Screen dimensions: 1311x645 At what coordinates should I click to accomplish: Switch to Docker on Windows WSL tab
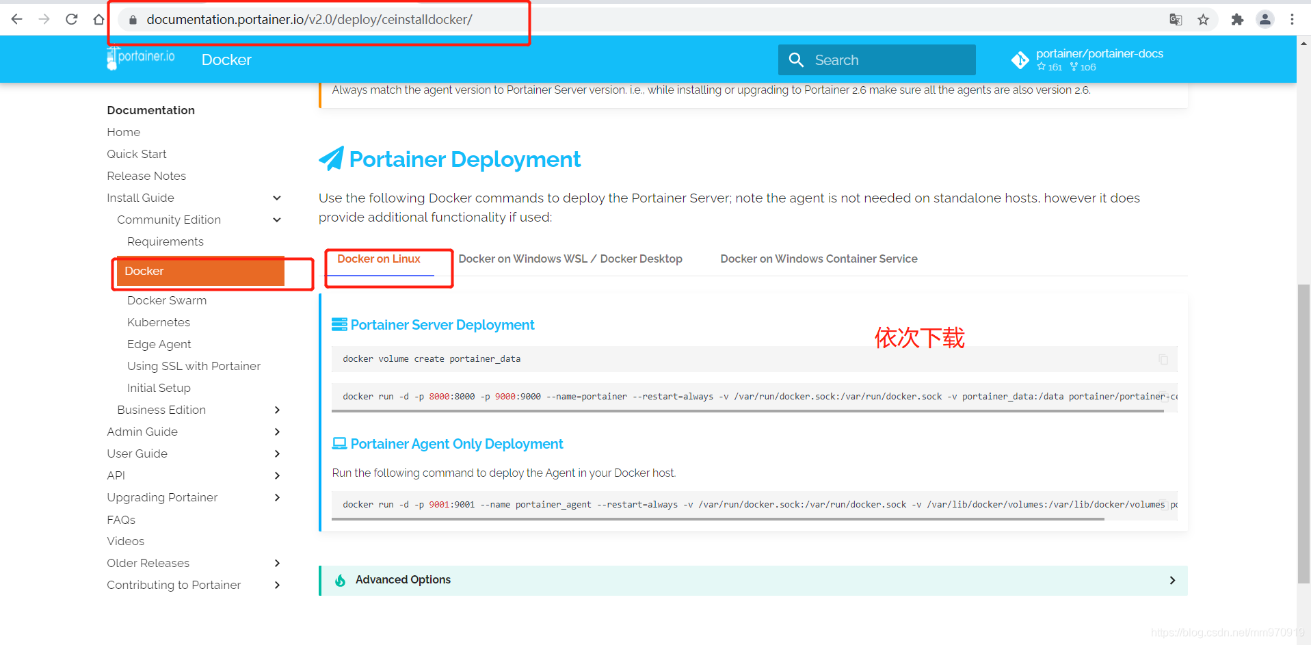coord(570,259)
